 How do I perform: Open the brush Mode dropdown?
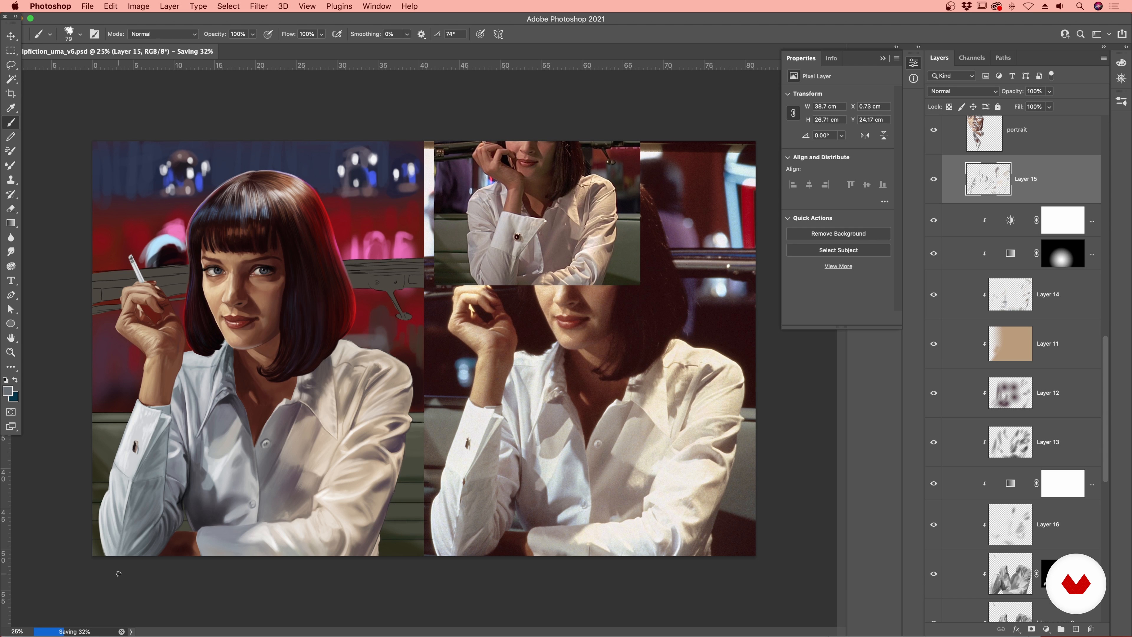pos(164,34)
